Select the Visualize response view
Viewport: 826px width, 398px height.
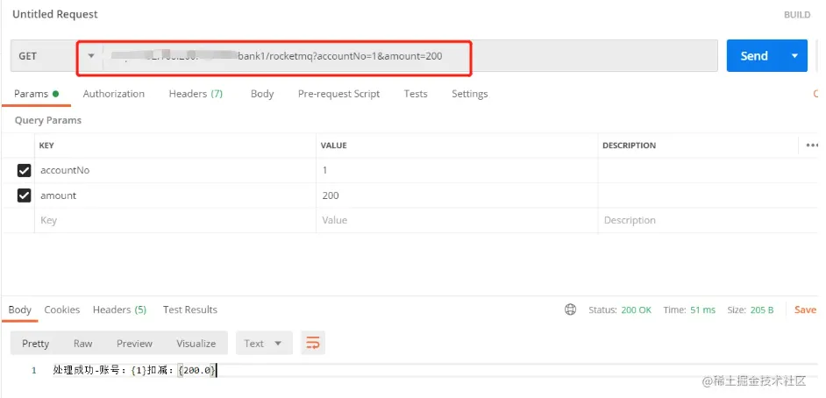pyautogui.click(x=196, y=344)
